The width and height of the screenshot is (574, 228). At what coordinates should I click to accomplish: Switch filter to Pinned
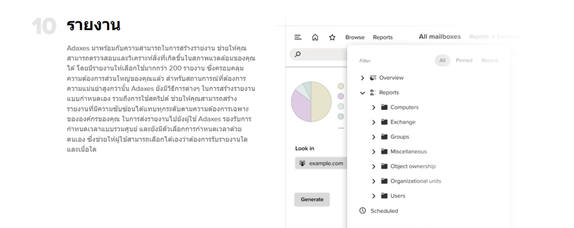pos(464,61)
